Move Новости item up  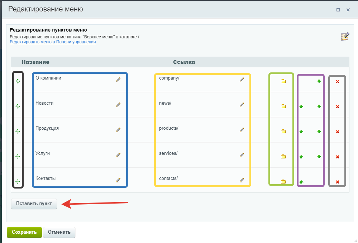[x=301, y=106]
